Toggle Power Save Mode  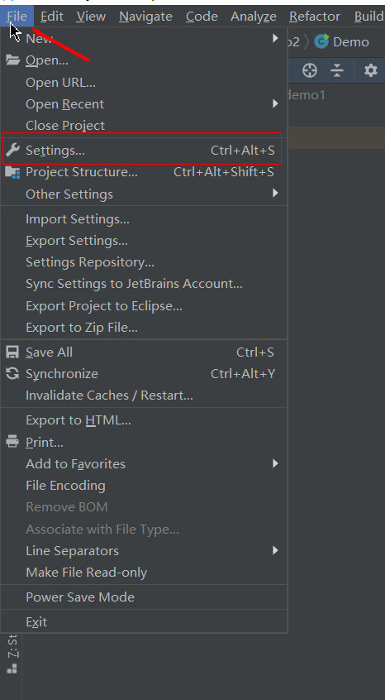pos(144,597)
